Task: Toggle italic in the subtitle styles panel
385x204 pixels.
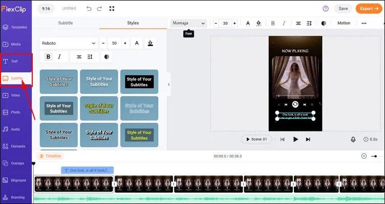Action: click(x=59, y=57)
